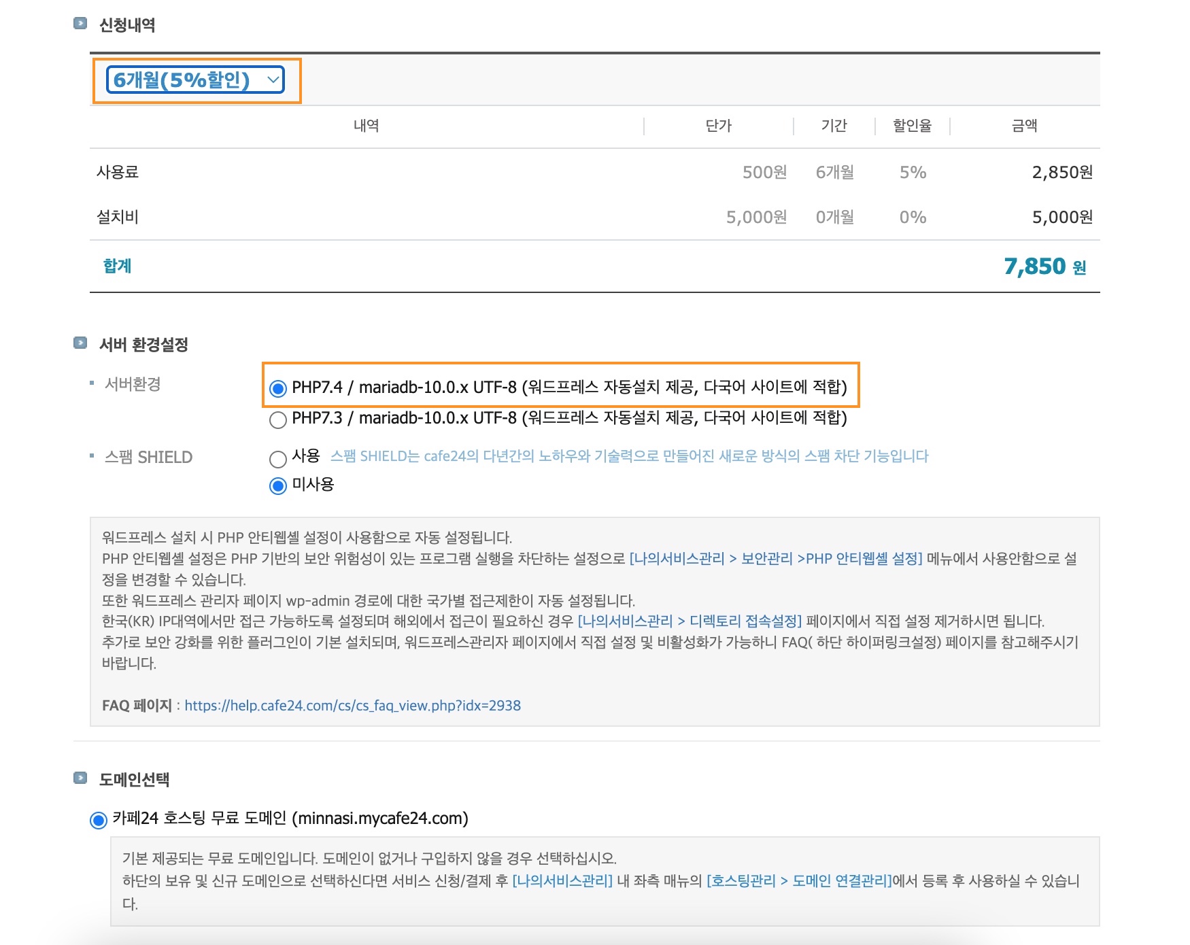This screenshot has width=1190, height=945.
Task: Click the 0개월 period value
Action: 835,217
